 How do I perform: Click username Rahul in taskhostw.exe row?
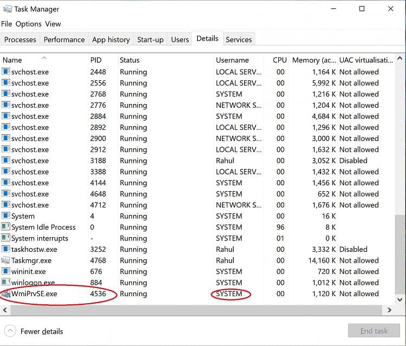click(225, 249)
